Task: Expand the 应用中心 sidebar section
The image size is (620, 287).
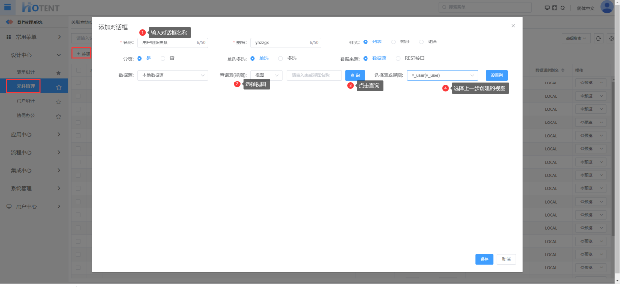Action: click(34, 134)
